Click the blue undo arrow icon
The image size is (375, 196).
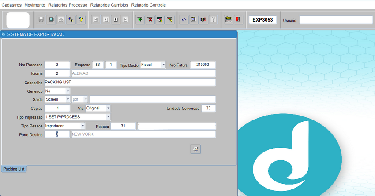pyautogui.click(x=184, y=19)
